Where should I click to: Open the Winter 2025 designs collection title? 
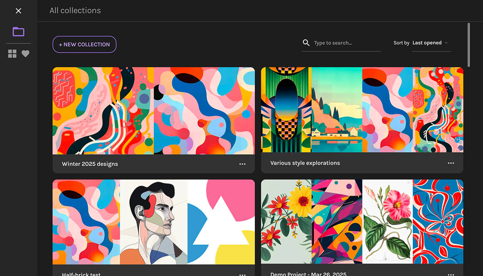click(90, 164)
